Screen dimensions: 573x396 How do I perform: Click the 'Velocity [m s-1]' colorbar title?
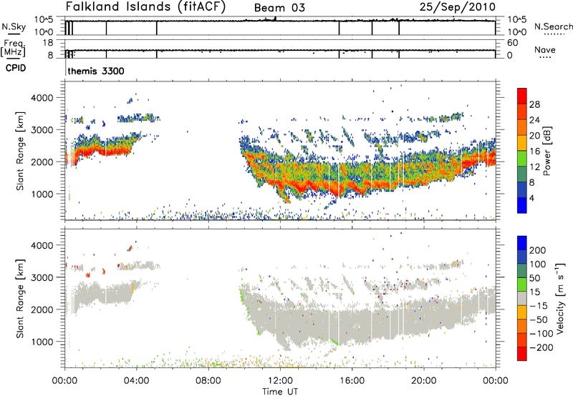(560, 298)
